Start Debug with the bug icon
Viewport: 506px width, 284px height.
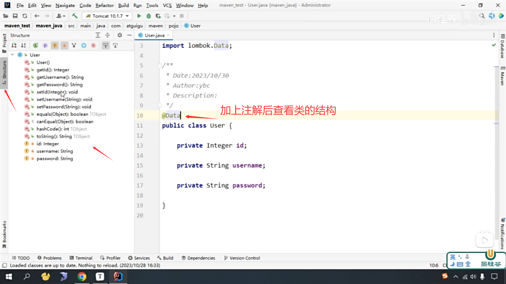149,16
